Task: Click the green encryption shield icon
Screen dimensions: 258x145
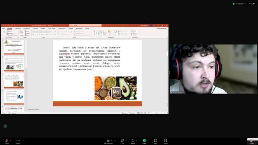Action: coord(233,4)
